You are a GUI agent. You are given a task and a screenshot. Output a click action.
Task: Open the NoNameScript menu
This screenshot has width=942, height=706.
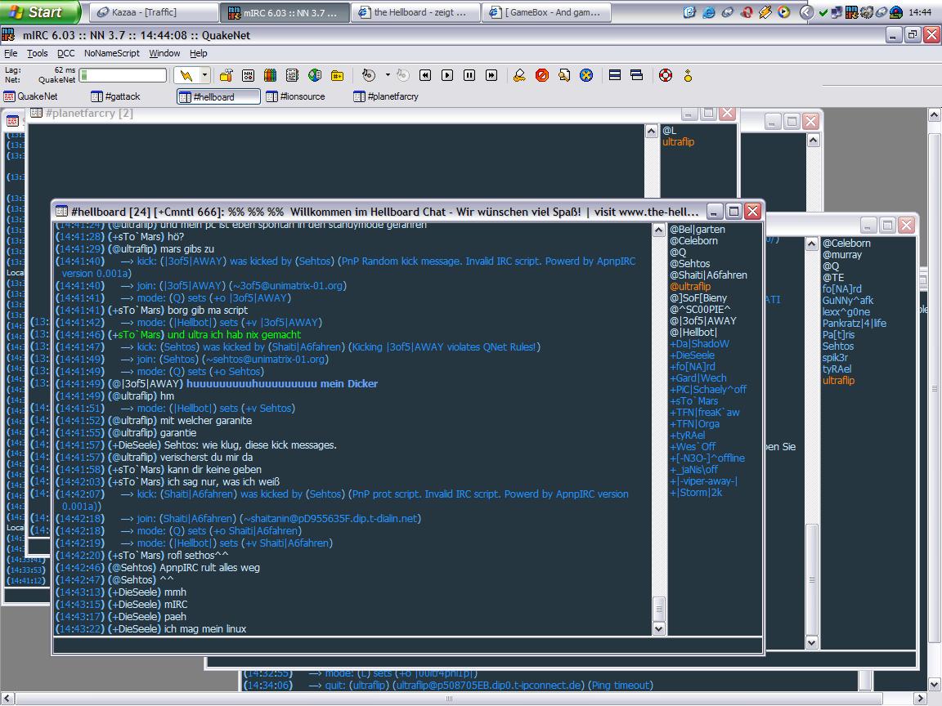pyautogui.click(x=111, y=53)
